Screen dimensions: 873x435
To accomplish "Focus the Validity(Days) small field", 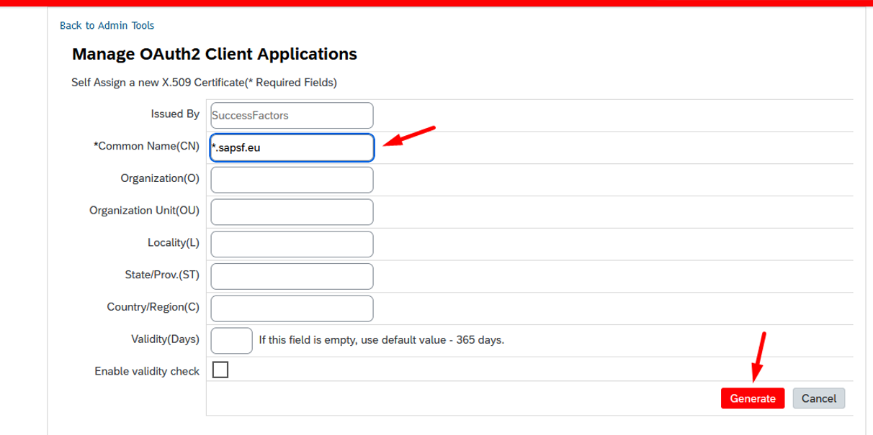I will tap(230, 339).
